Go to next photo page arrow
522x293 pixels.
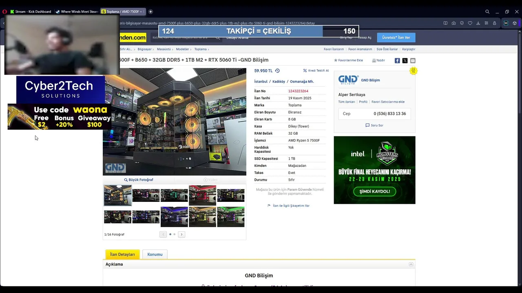181,234
